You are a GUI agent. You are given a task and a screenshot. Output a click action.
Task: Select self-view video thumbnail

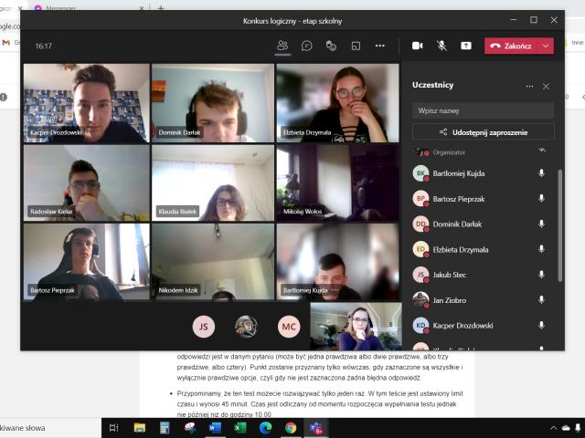[x=356, y=327]
